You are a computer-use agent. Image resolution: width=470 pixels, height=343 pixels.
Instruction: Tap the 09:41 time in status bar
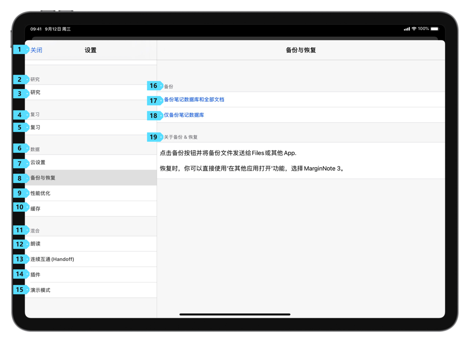tap(36, 29)
